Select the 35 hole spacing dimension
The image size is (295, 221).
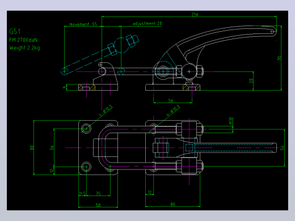coord(98,193)
